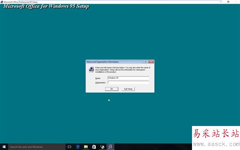
Task: Click the Exit Setup button
Action: coord(128,89)
